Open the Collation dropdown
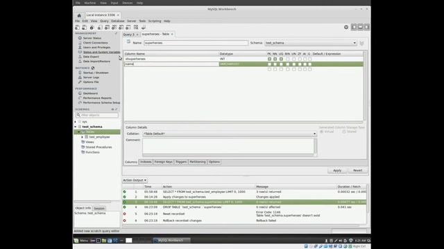The width and height of the screenshot is (444, 249). (x=230, y=133)
